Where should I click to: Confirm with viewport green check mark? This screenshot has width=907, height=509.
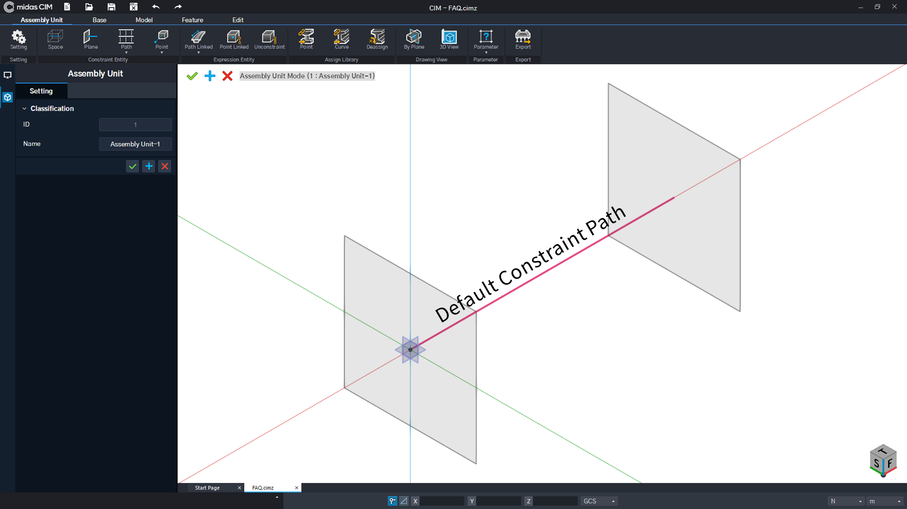point(192,76)
